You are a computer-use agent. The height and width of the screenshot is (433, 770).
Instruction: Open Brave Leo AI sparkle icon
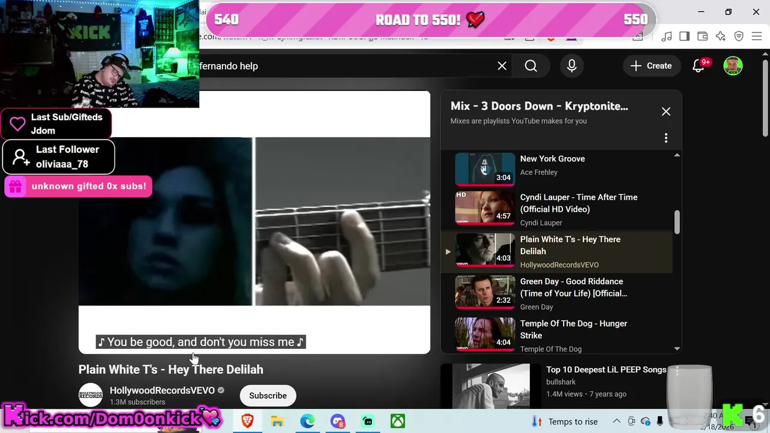click(721, 36)
